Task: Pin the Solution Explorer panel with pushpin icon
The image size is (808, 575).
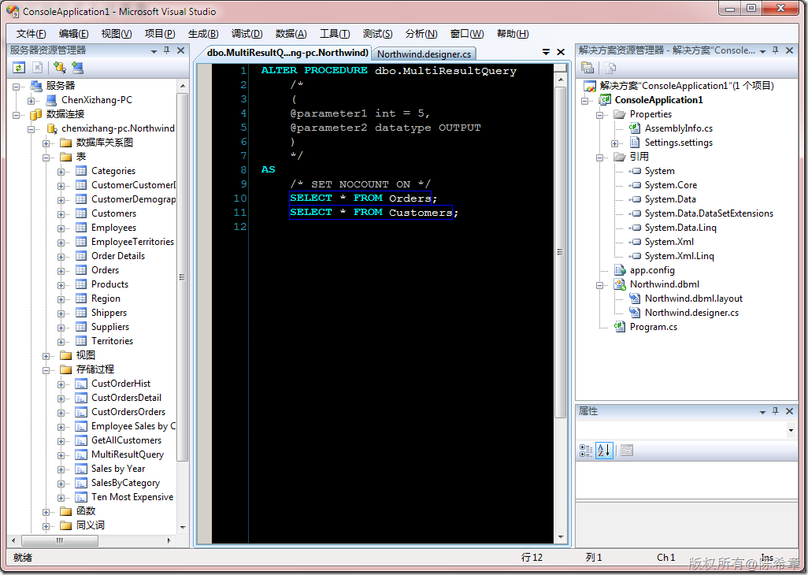Action: coord(776,50)
